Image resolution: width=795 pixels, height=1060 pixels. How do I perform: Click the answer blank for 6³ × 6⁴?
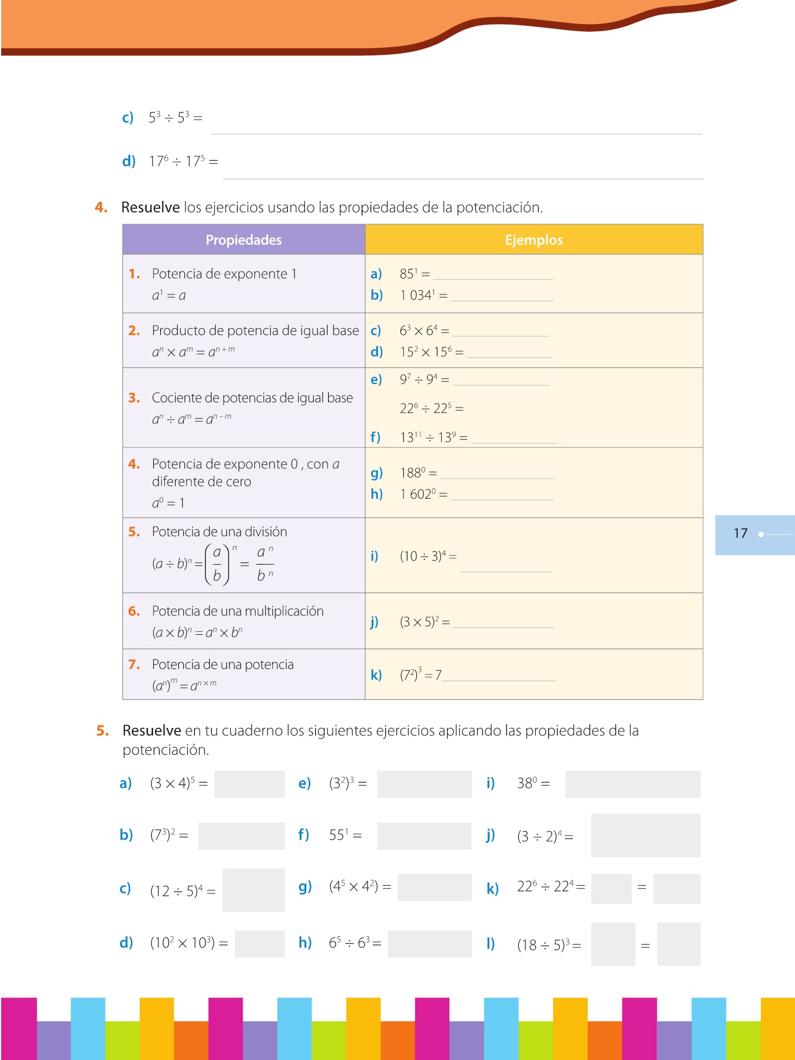tap(501, 332)
